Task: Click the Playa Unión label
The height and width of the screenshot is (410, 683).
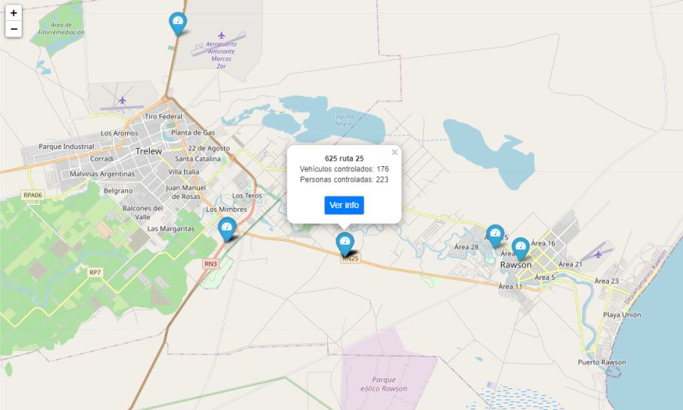Action: pyautogui.click(x=622, y=315)
